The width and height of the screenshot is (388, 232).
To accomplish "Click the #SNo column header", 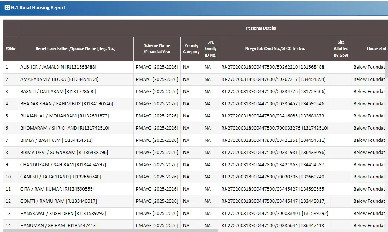I will coord(10,48).
